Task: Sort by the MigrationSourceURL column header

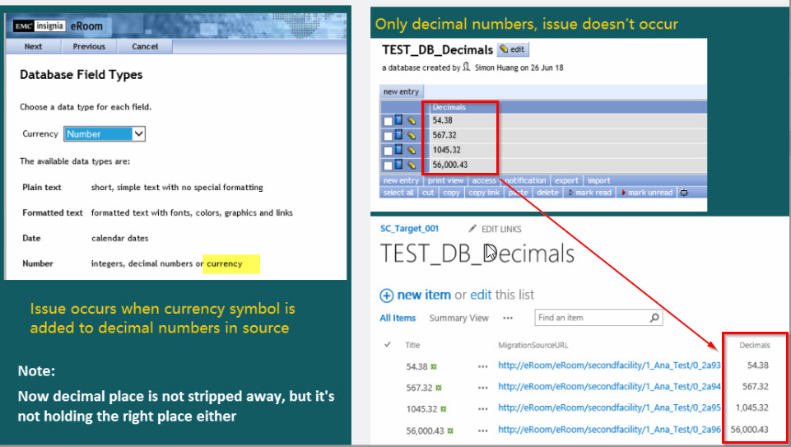Action: coord(533,345)
